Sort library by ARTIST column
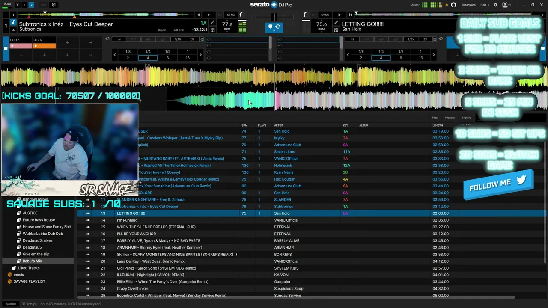The width and height of the screenshot is (548, 308). [x=279, y=125]
